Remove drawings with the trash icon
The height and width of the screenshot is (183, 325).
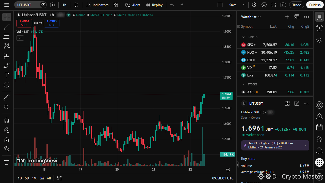coord(7,162)
